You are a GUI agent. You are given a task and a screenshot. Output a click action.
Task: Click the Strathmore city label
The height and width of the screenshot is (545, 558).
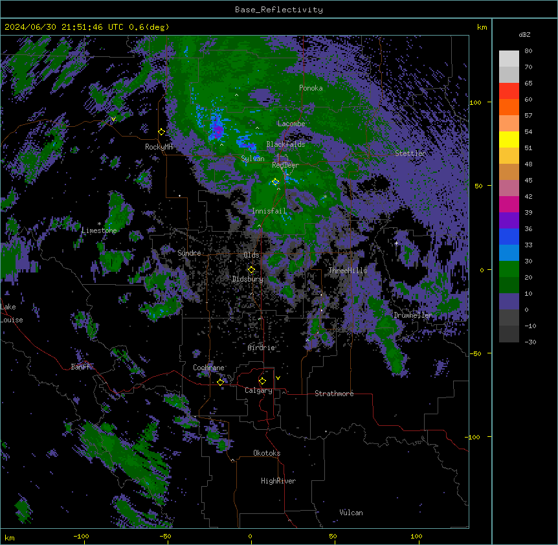click(334, 394)
